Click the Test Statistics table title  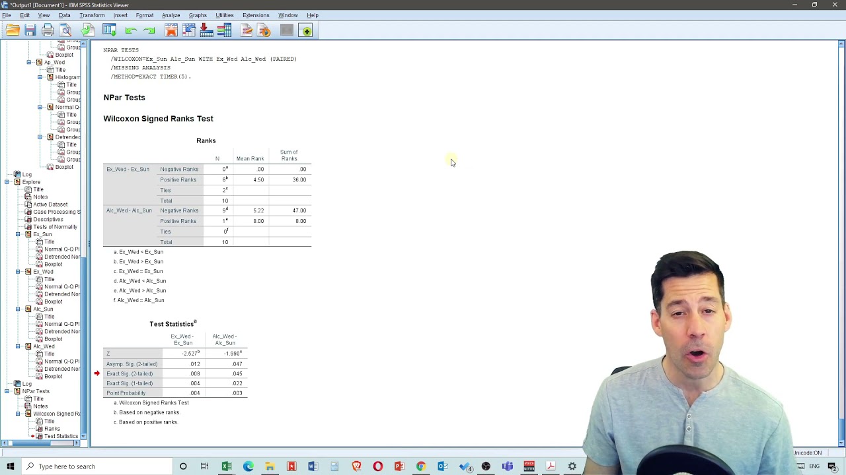point(173,324)
